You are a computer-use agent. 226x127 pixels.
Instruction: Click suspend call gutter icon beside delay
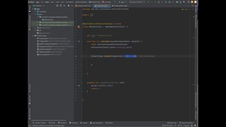point(79,85)
